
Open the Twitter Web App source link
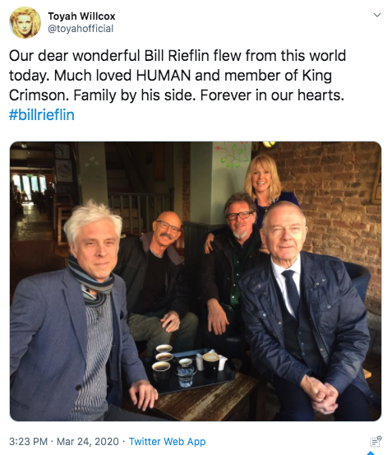[x=167, y=441]
